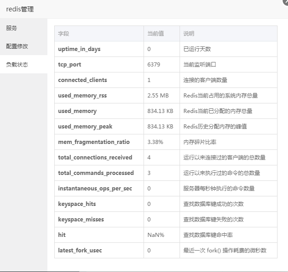Click the 运行以来连接过的客户端的总数量 description

pos(224,157)
